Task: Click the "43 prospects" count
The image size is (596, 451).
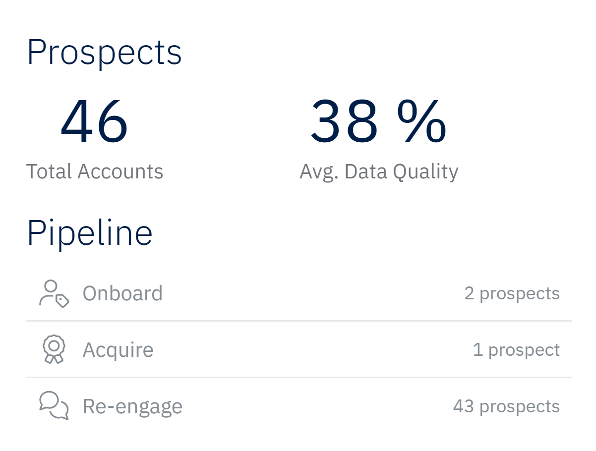Action: pos(506,406)
